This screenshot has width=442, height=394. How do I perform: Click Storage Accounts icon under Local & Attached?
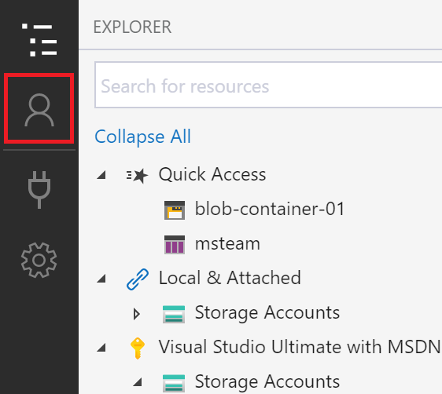coord(174,314)
